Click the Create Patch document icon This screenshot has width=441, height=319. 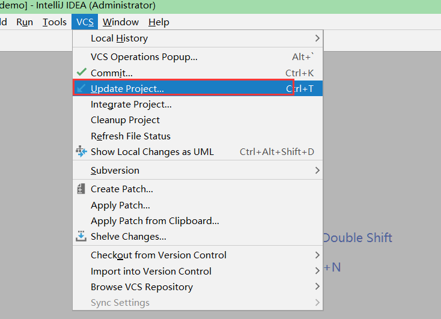click(81, 189)
